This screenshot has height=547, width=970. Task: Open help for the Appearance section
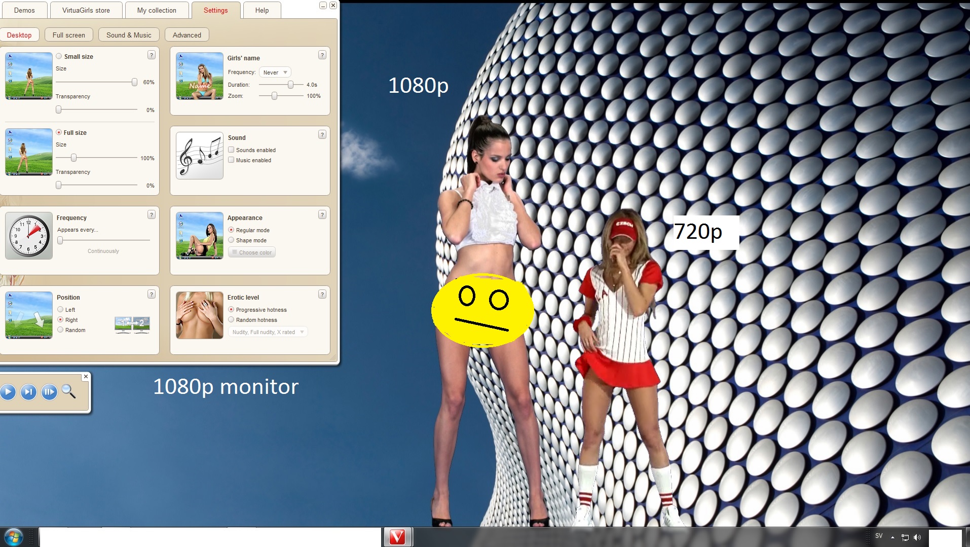coord(322,214)
